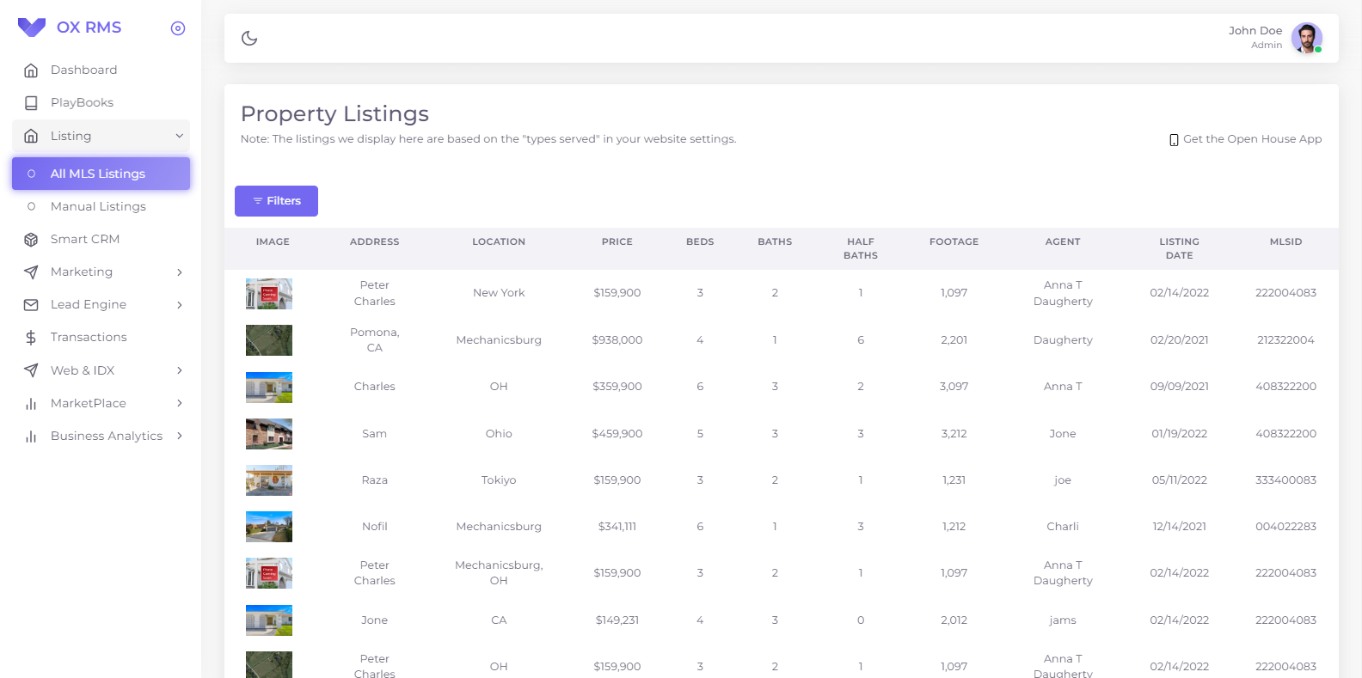Expand the Marketing submenu arrow
Image resolution: width=1362 pixels, height=678 pixels.
pos(180,272)
